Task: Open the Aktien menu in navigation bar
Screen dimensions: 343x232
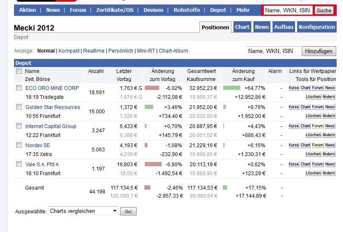Action: coord(27,10)
